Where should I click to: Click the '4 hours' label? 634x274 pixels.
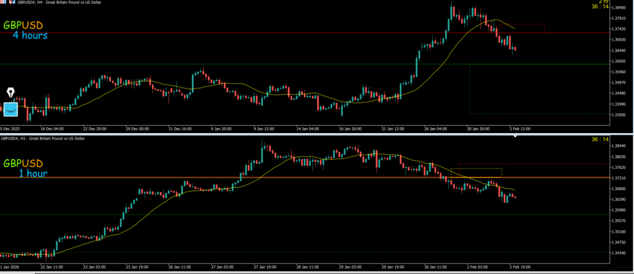click(30, 35)
